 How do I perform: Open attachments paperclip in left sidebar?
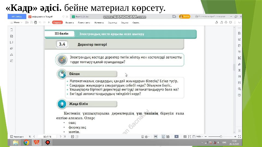tap(11, 48)
